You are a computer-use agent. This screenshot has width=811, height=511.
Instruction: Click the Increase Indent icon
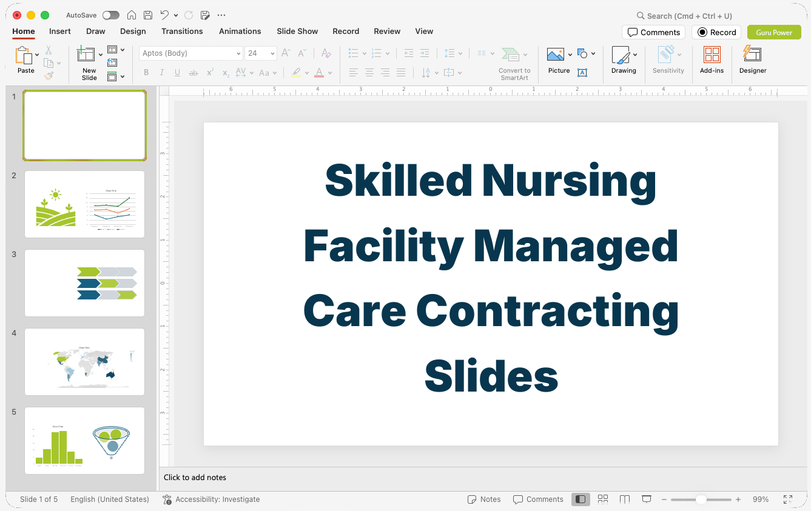425,53
